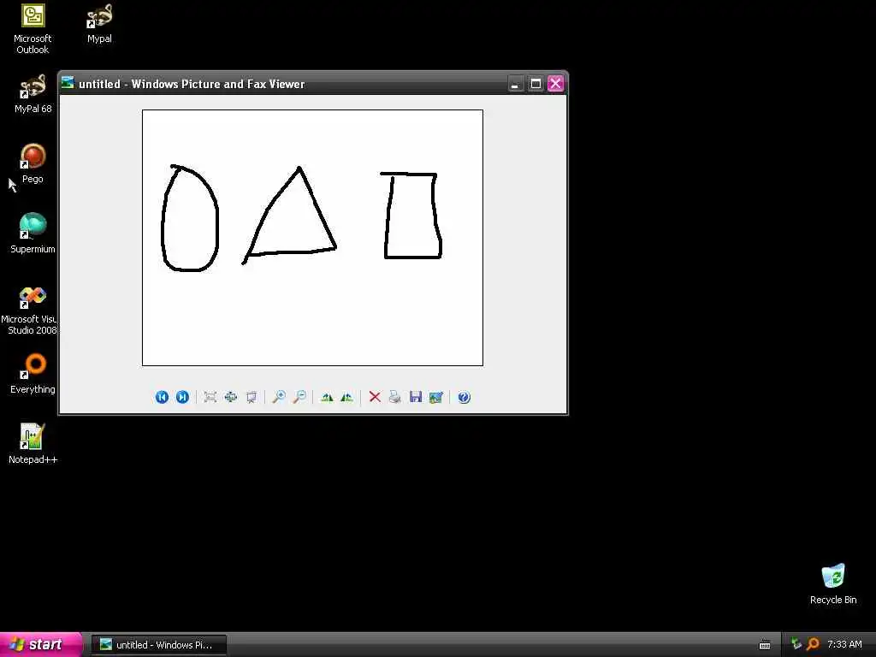This screenshot has width=876, height=657.
Task: Minimize the Picture and Fax Viewer window
Action: [515, 84]
